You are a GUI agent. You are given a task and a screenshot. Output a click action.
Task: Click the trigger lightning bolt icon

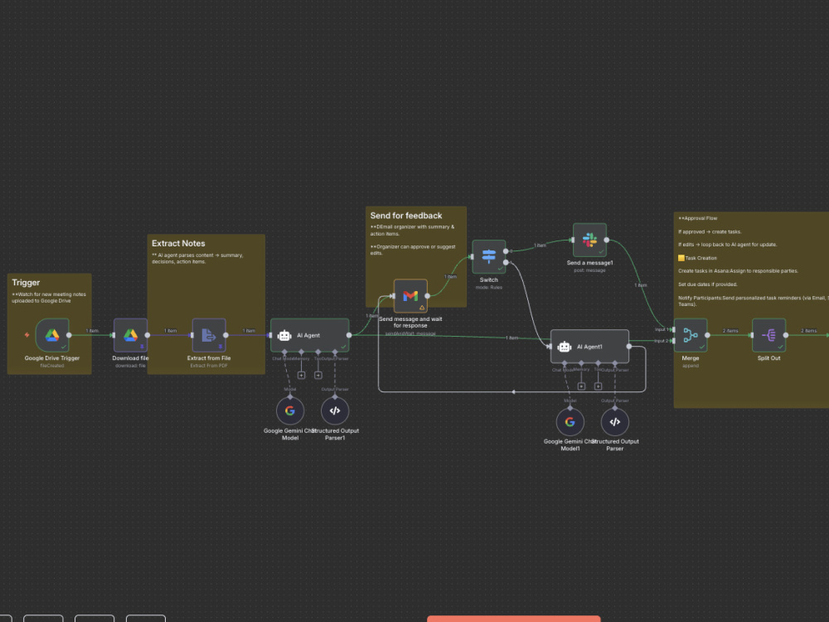click(27, 335)
